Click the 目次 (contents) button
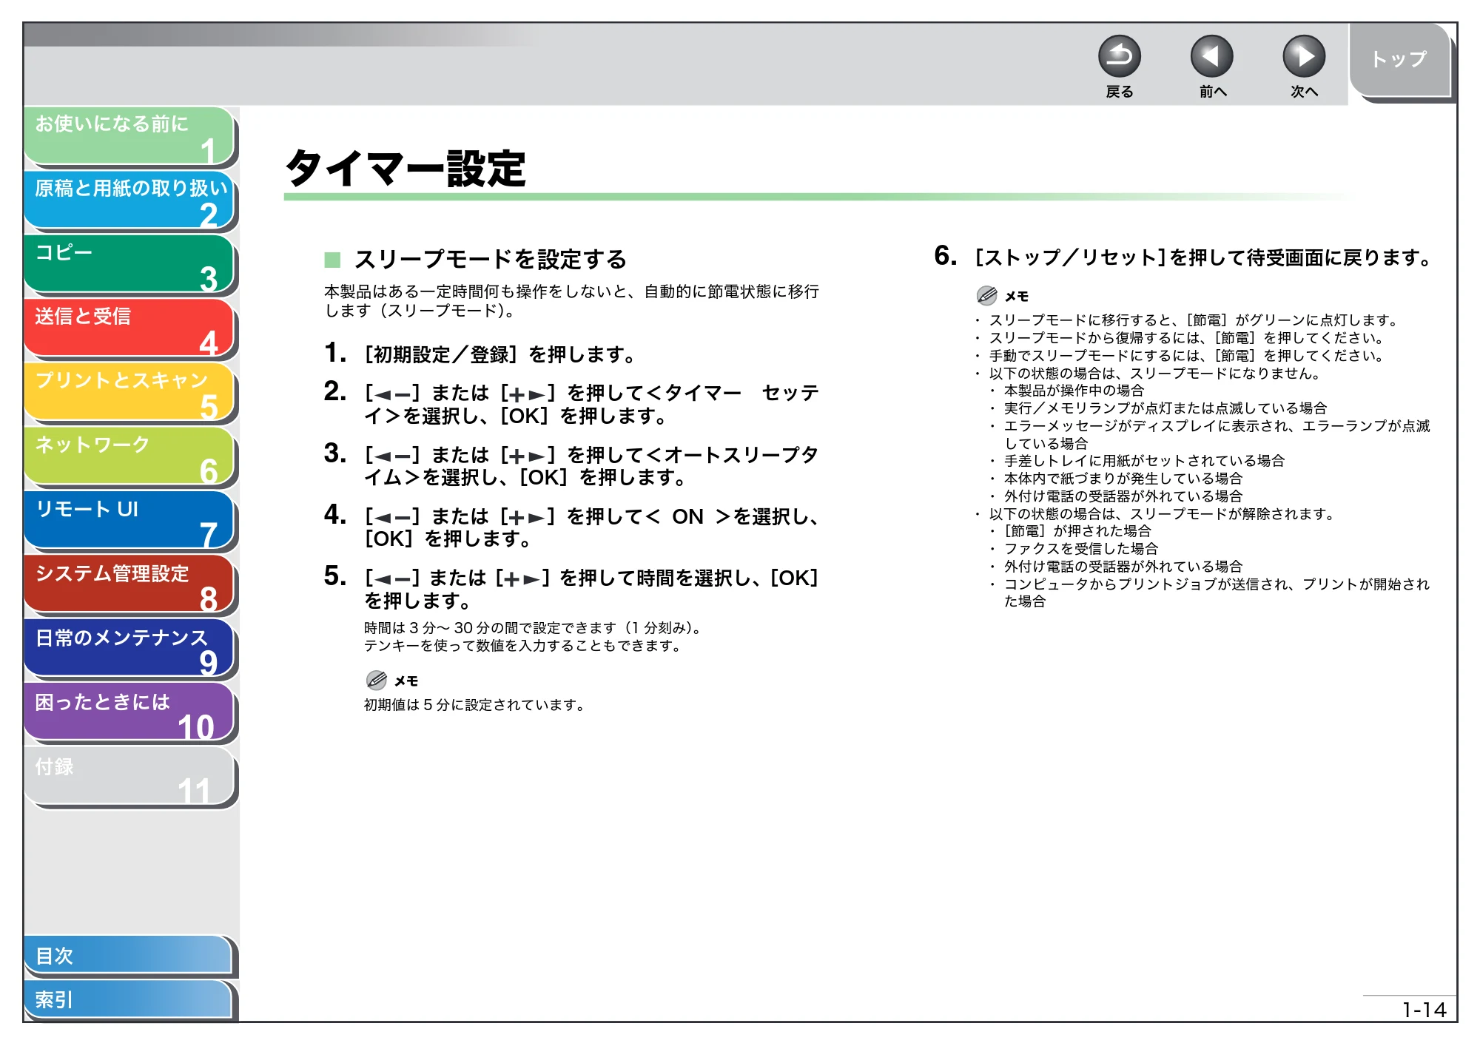1480x1046 pixels. pos(129,956)
